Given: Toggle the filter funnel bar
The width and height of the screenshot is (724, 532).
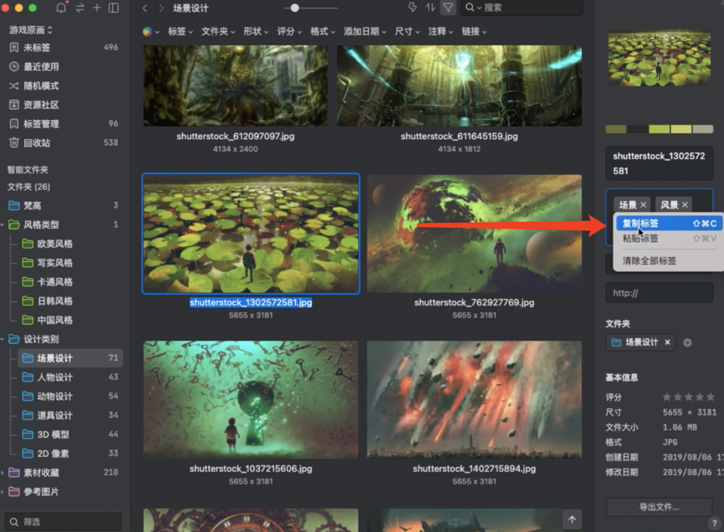Looking at the screenshot, I should (448, 8).
